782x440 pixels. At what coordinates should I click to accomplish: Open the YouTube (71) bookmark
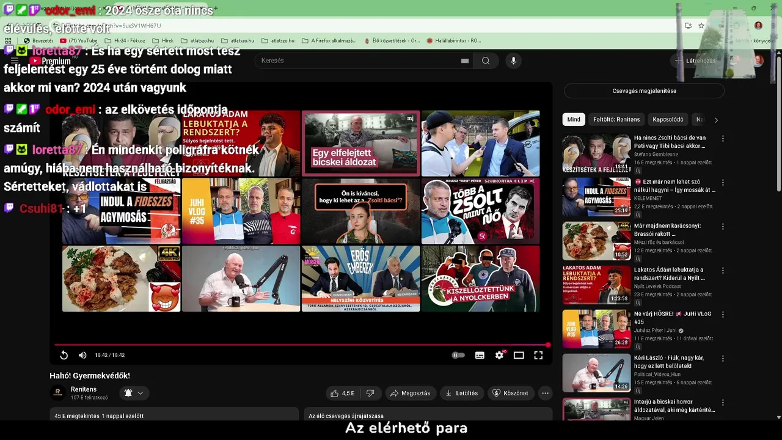click(x=79, y=41)
